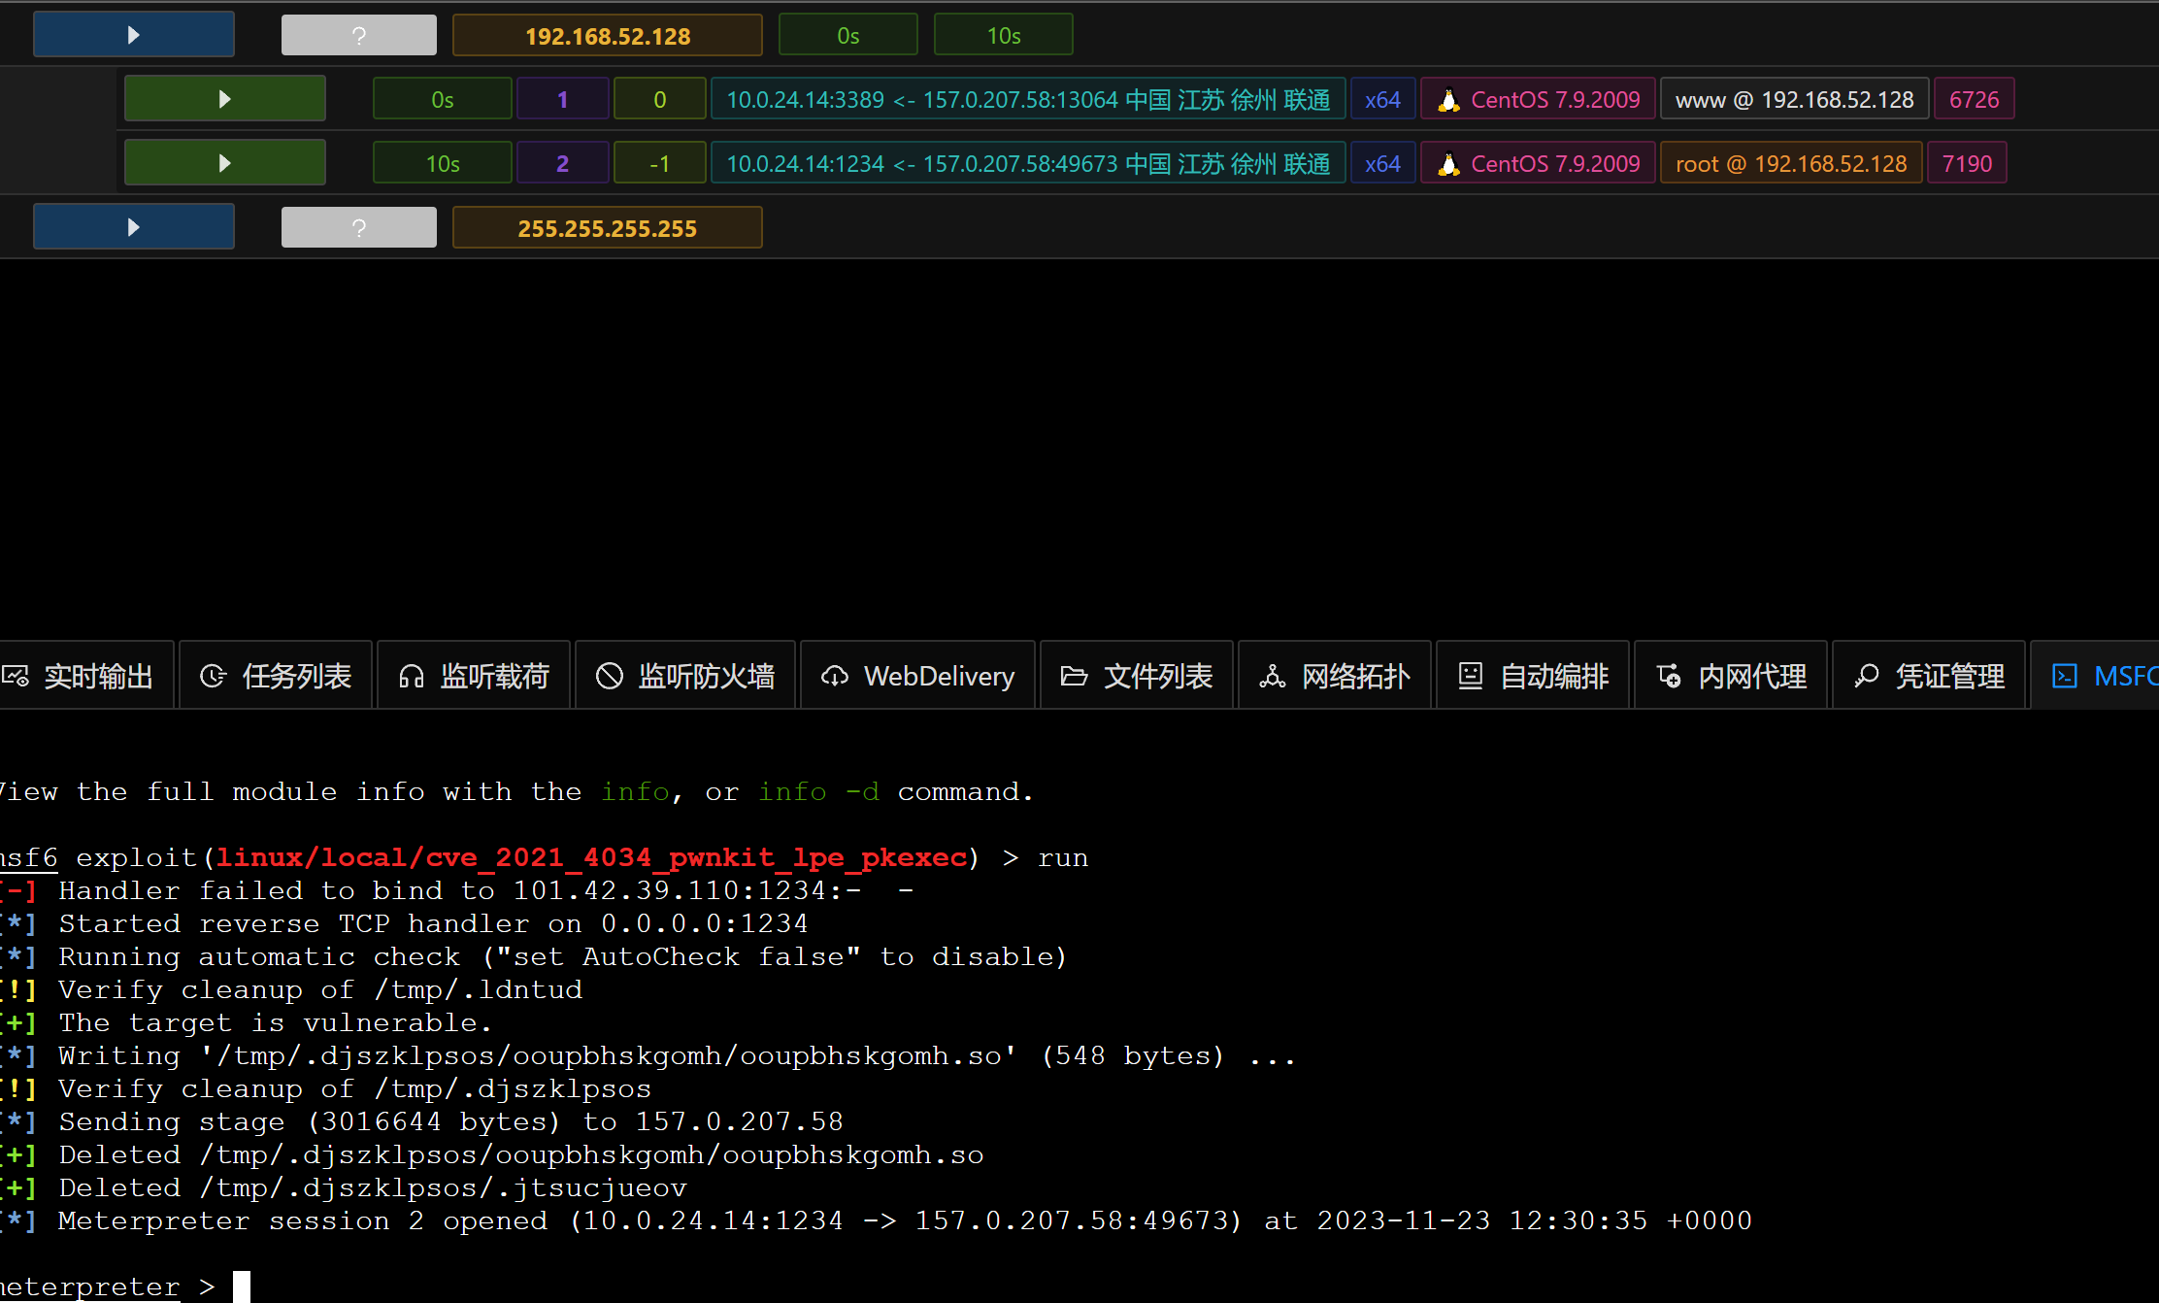Click the proxy icon on 内网代理 tab
2159x1303 pixels.
(x=1669, y=676)
